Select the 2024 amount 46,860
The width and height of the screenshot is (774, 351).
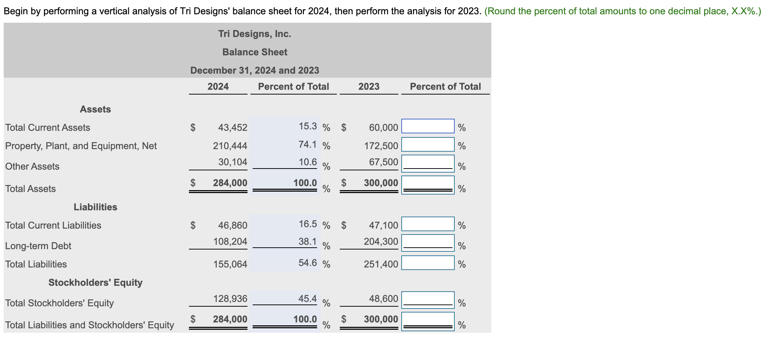[x=232, y=225]
